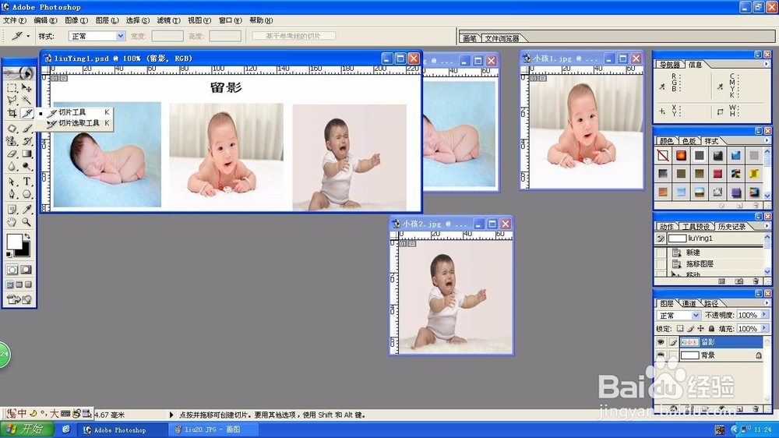This screenshot has height=438, width=779.
Task: Click Adobe Photoshop taskbar button
Action: tap(122, 429)
